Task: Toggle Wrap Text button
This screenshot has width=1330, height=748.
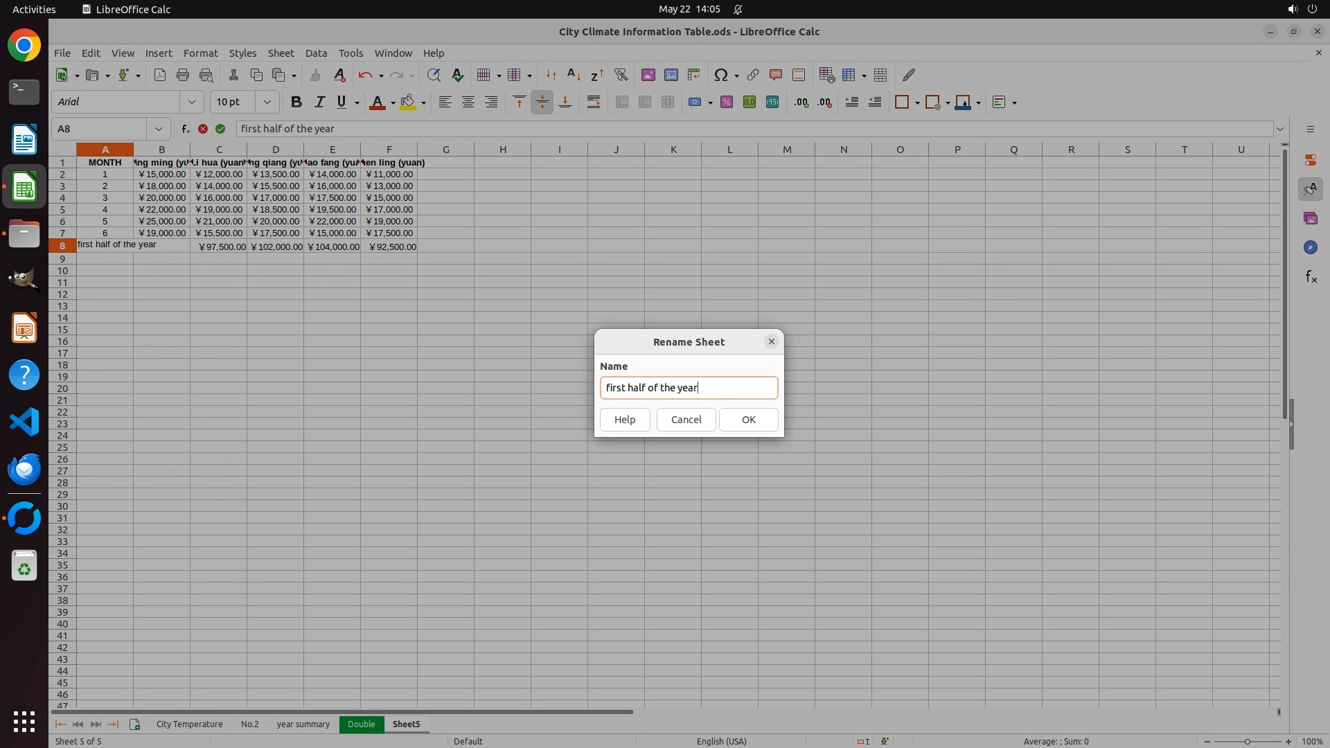Action: click(x=594, y=103)
